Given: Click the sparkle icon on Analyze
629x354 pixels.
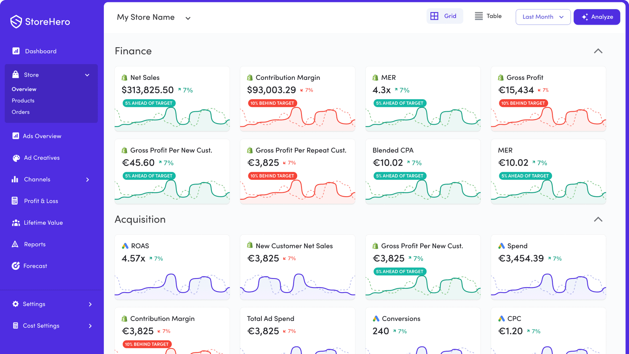Looking at the screenshot, I should coord(585,17).
